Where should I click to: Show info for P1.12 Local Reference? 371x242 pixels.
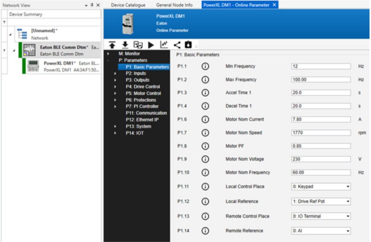[x=205, y=201]
